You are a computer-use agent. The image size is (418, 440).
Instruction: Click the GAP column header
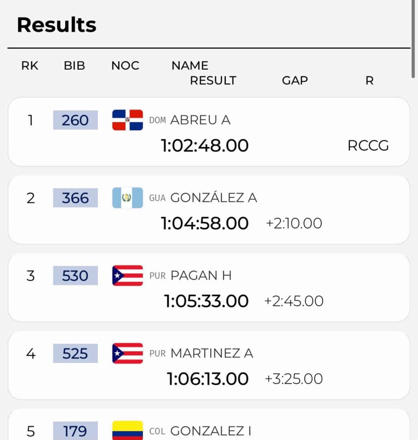tap(295, 80)
